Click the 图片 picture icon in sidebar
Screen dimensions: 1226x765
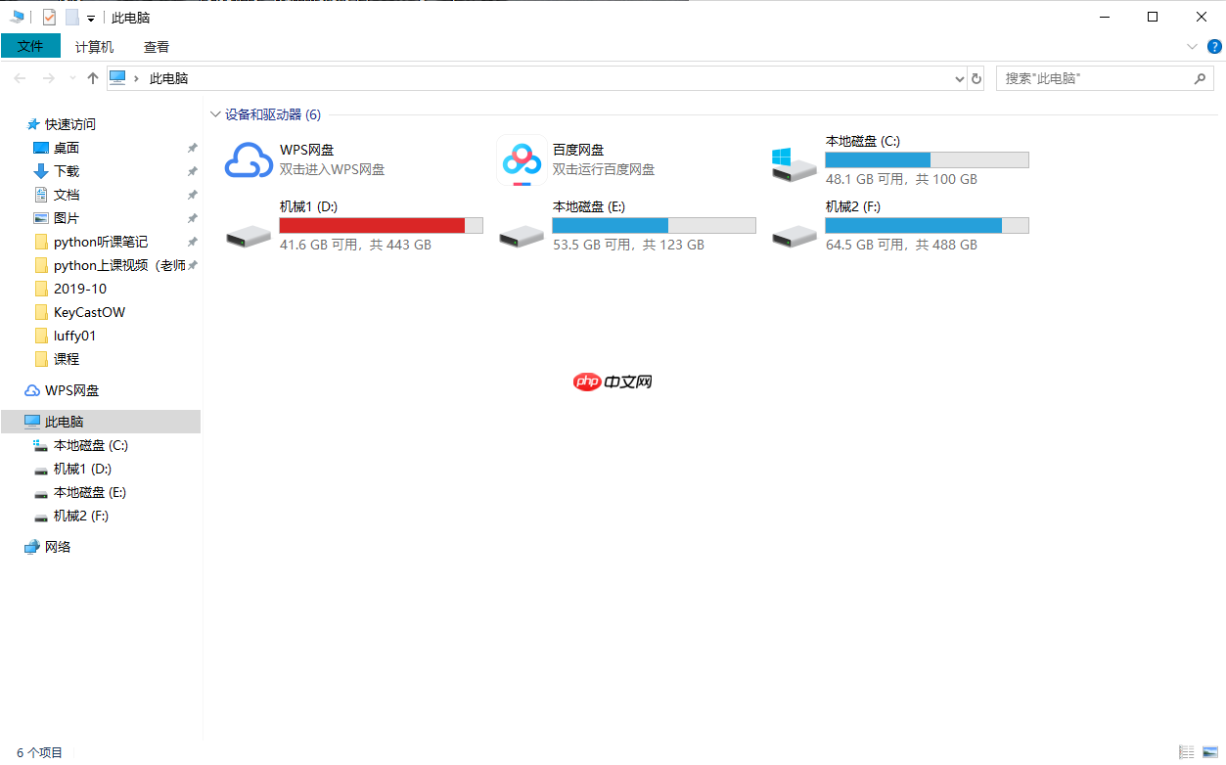(41, 218)
